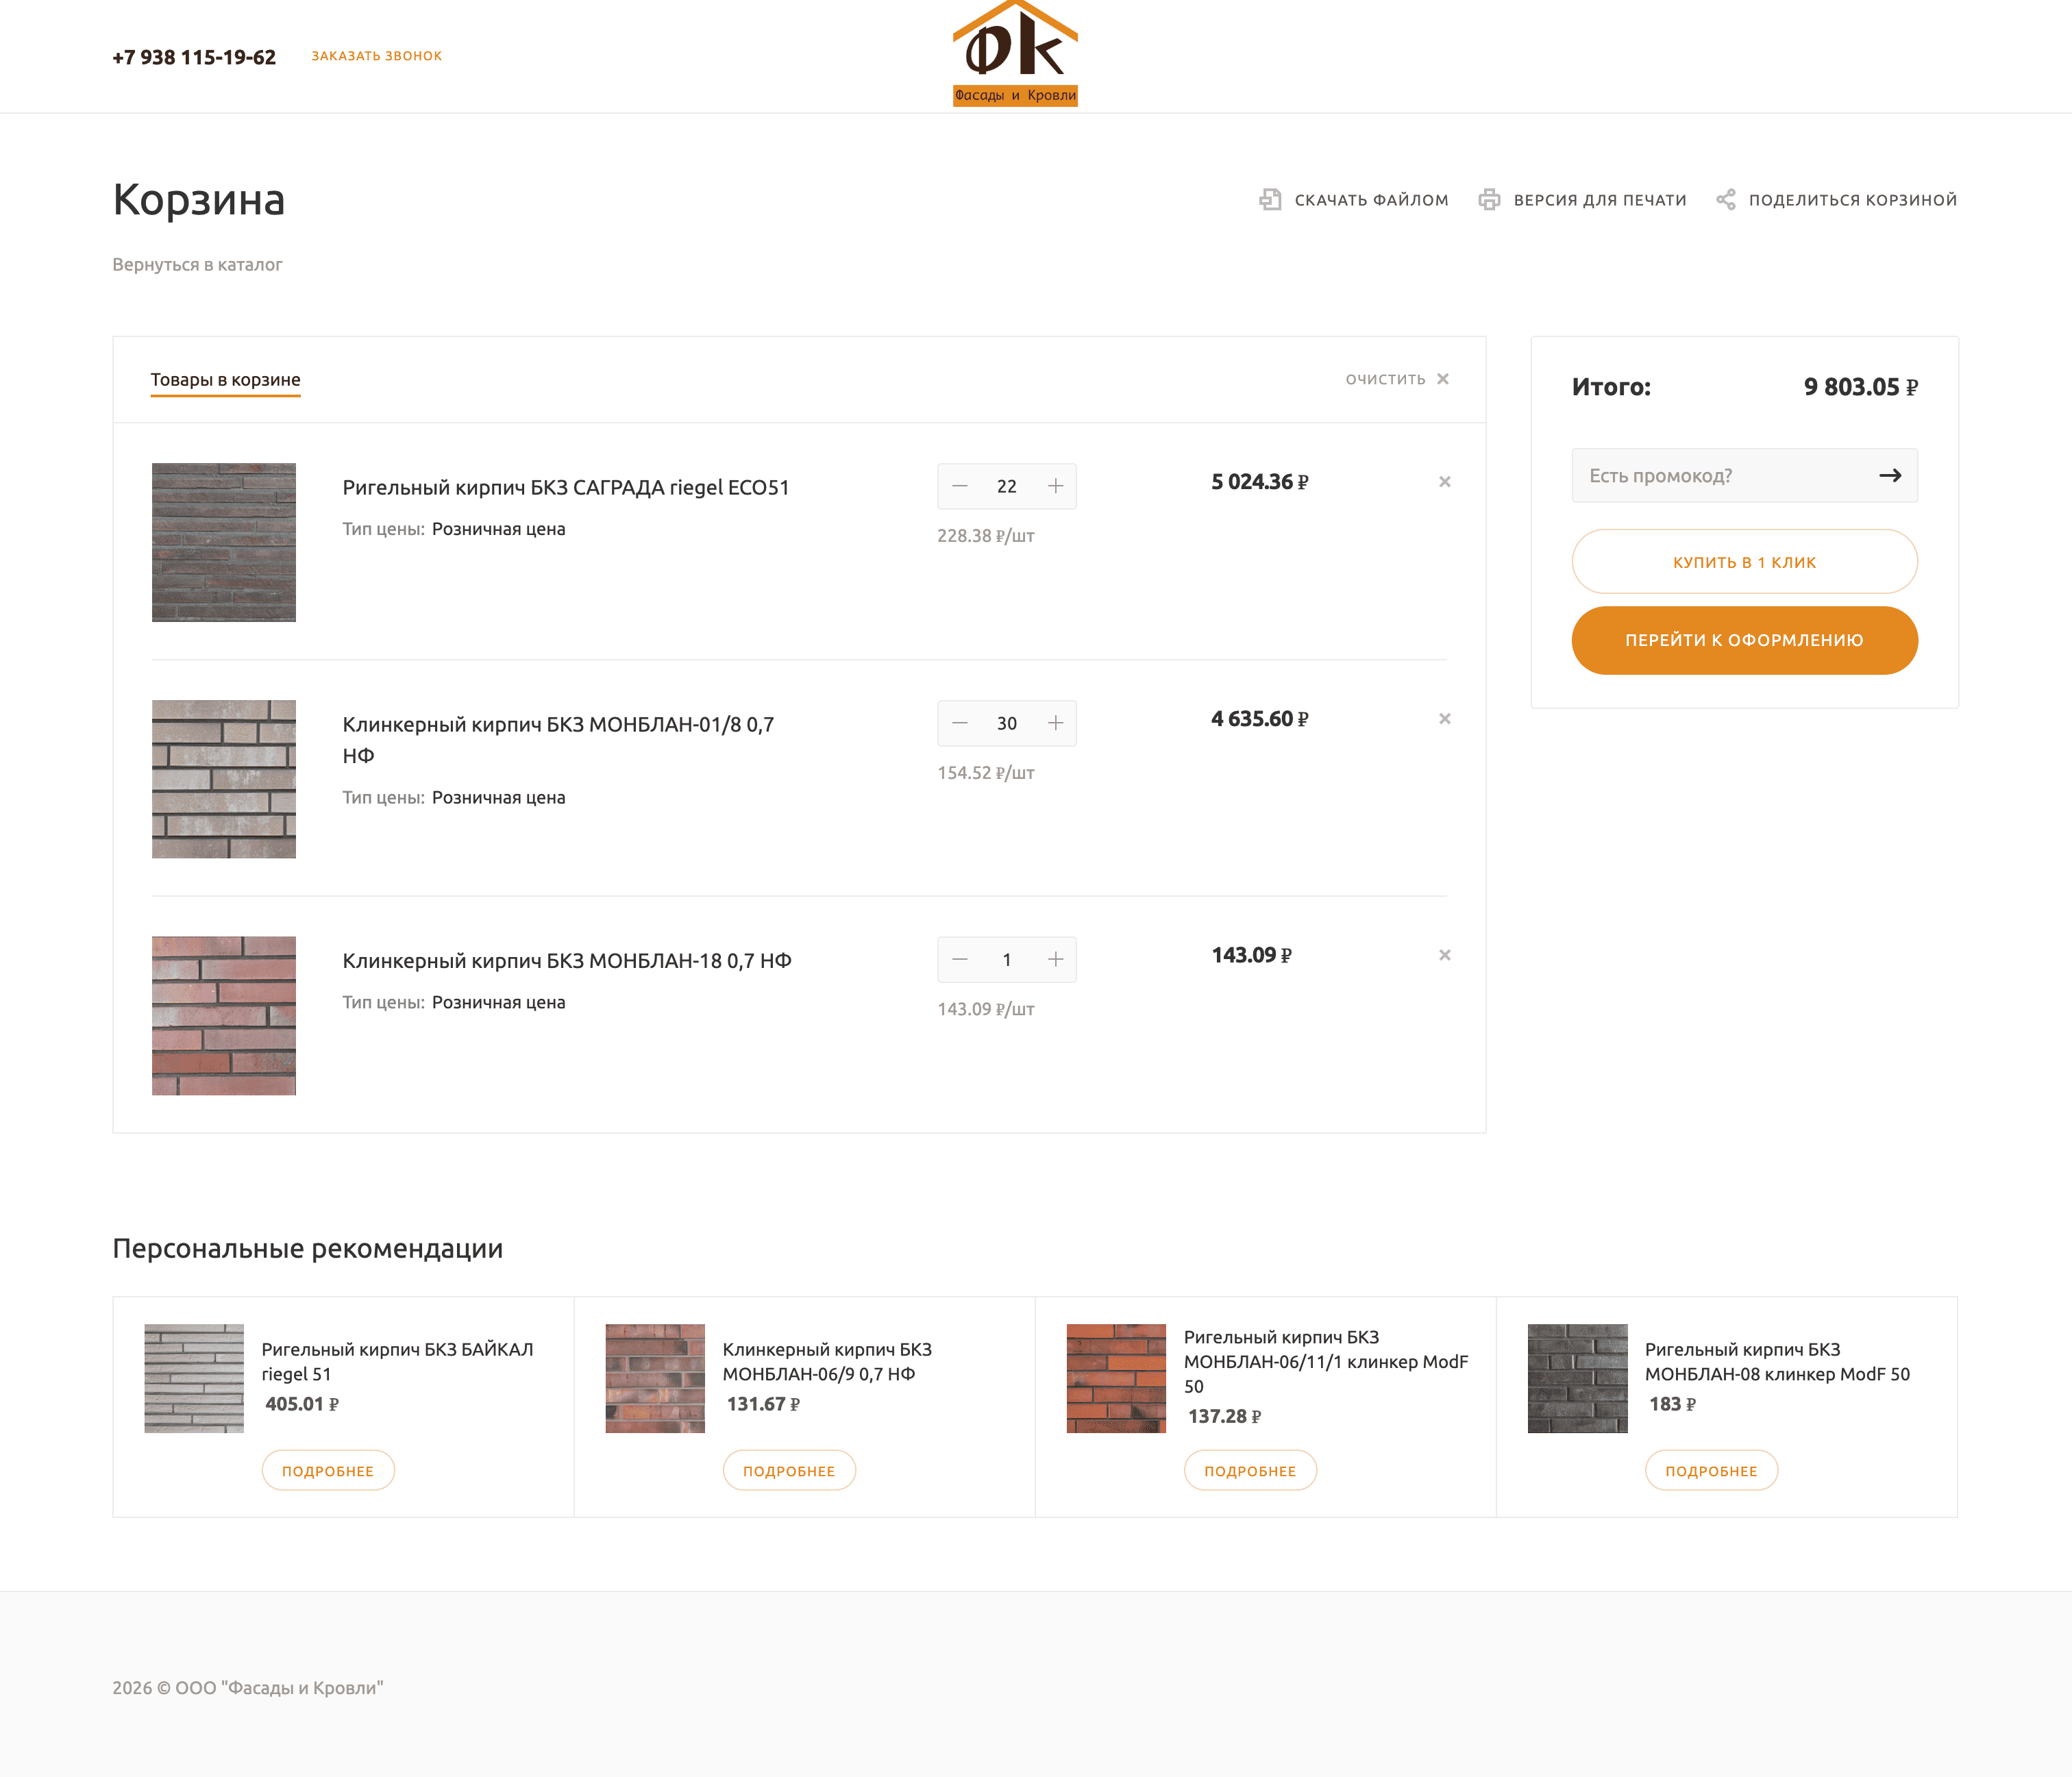Click the download file icon
This screenshot has width=2072, height=1777.
click(1270, 199)
